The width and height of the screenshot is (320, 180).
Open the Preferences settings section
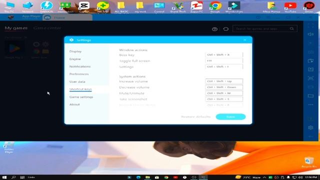click(x=79, y=74)
